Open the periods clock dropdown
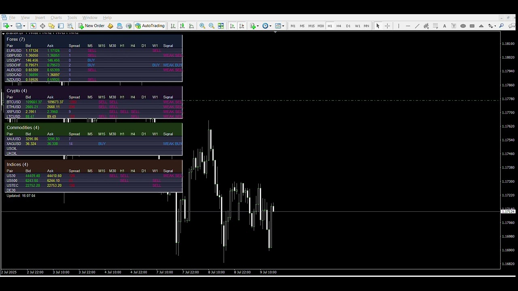 click(270, 26)
